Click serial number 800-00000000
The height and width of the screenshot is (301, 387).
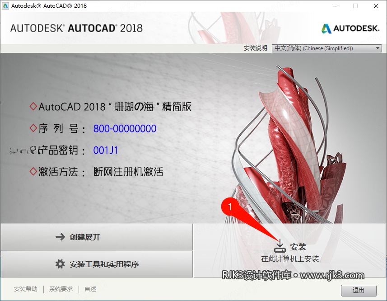tap(125, 129)
